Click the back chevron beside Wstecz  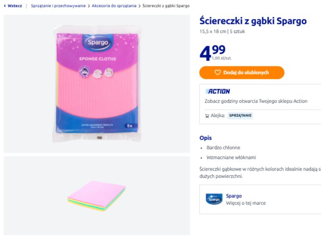[x=5, y=6]
